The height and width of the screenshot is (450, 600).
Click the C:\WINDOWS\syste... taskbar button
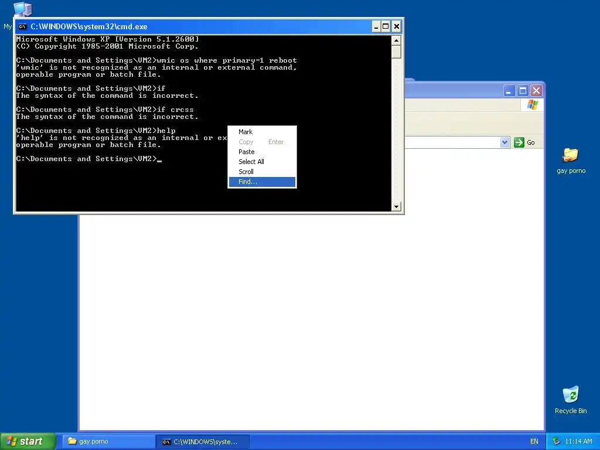click(x=203, y=442)
